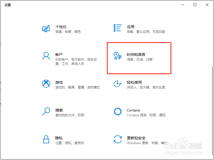Go to 更新和安全 settings title
The width and height of the screenshot is (214, 160).
pos(136,138)
